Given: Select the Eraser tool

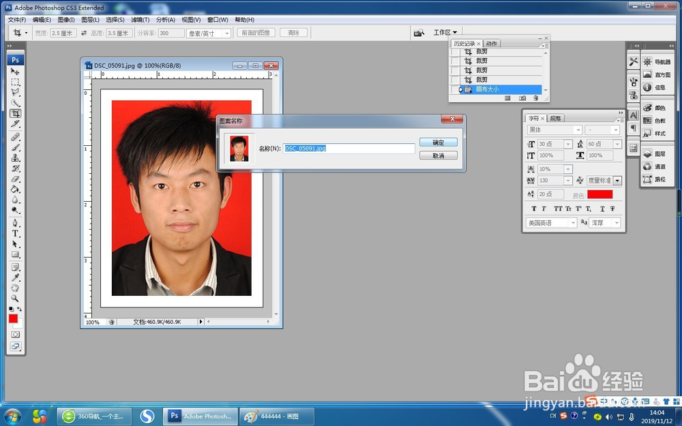Looking at the screenshot, I should coord(15,179).
